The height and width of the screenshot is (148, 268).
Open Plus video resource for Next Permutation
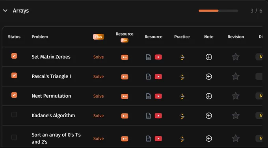[125, 96]
